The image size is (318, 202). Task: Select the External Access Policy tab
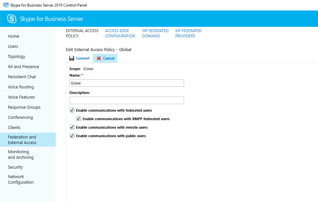(x=82, y=33)
